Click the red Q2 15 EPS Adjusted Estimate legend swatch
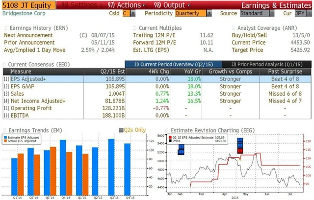The height and width of the screenshot is (200, 314). click(x=170, y=138)
